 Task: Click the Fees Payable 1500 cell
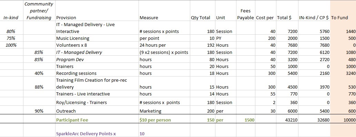click(246, 120)
